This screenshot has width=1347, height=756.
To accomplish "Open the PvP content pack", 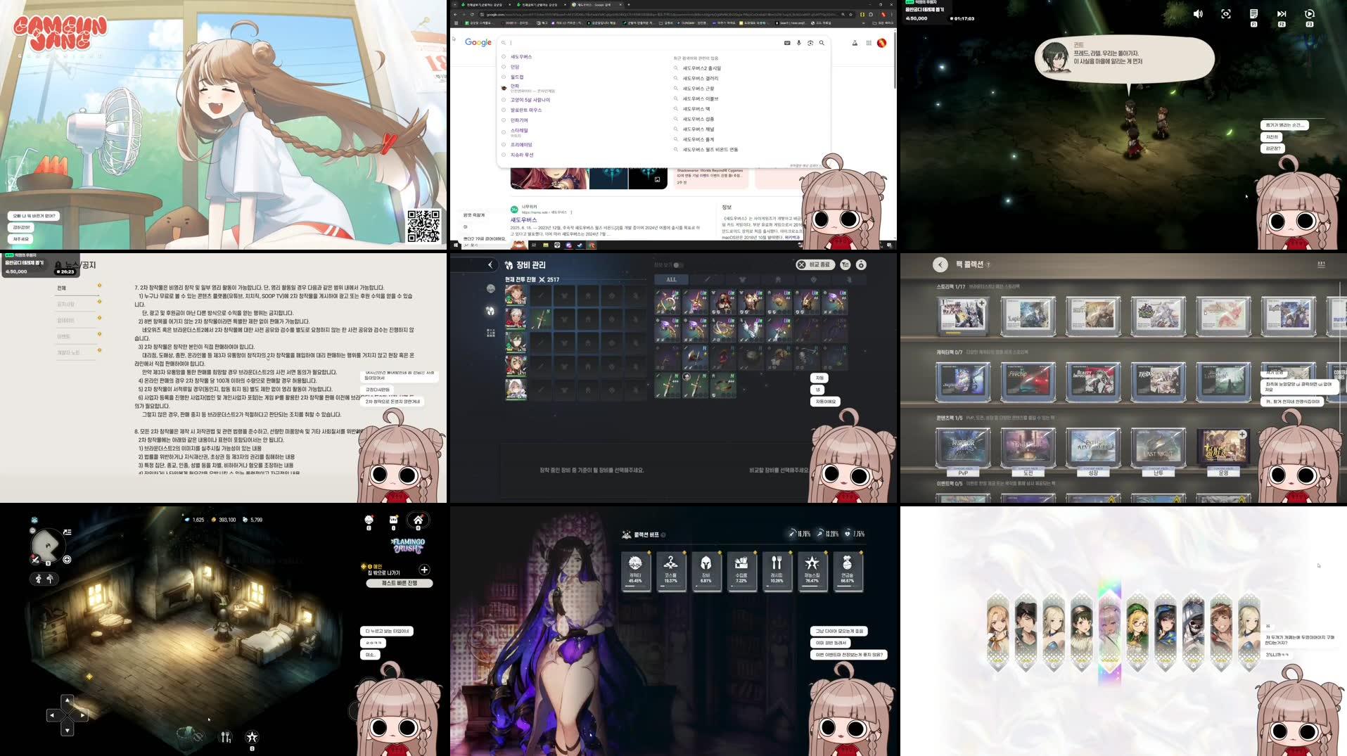I will pos(963,451).
